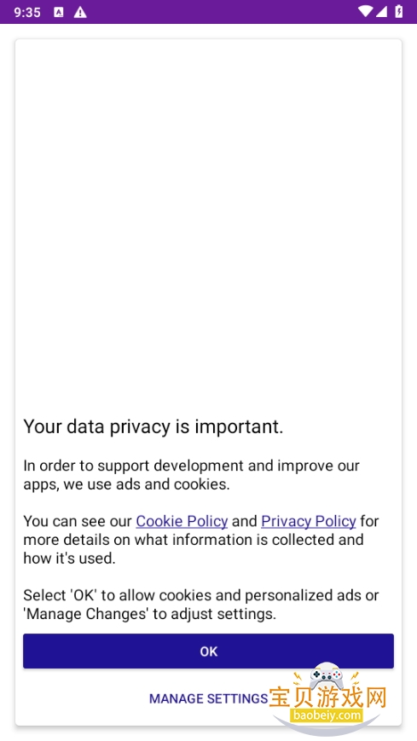Tap the game controller watermark logo
Screen dimensions: 417x741
coord(327,676)
